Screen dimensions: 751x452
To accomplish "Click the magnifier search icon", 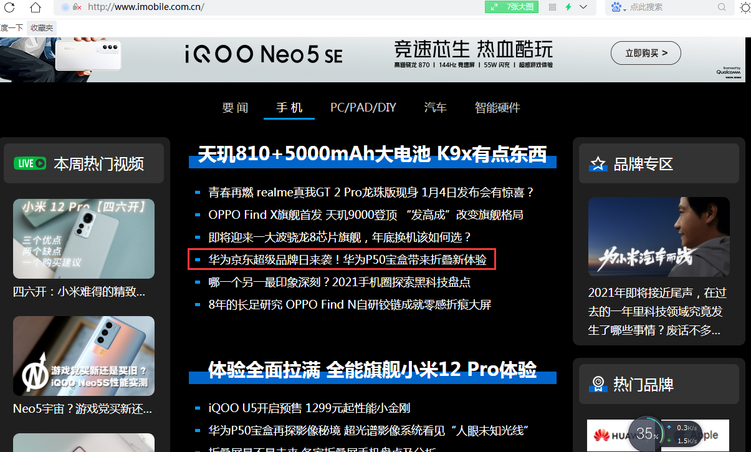I will [x=722, y=7].
